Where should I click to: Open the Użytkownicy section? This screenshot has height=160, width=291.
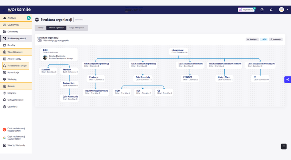click(x=16, y=25)
